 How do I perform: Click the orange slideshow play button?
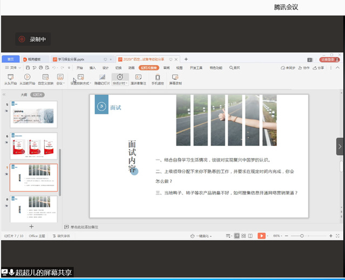click(x=261, y=236)
